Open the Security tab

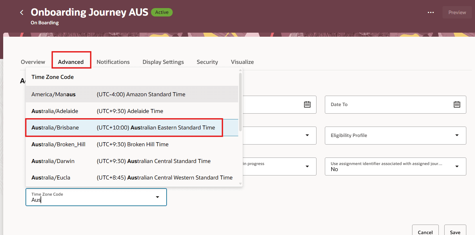(207, 62)
